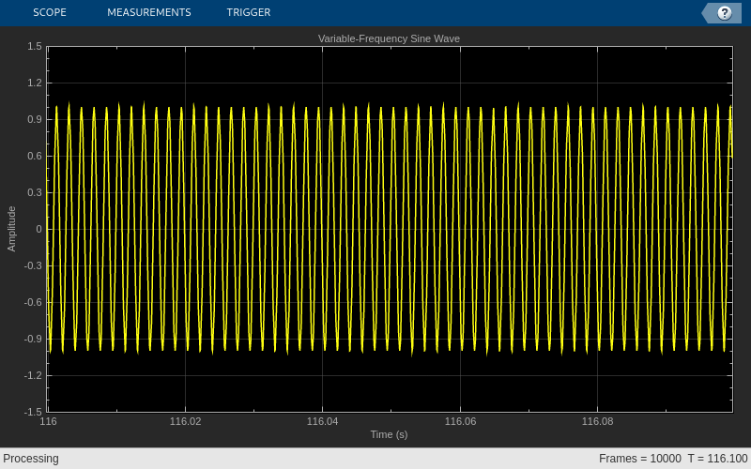
Task: Click the help question mark icon
Action: 724,13
